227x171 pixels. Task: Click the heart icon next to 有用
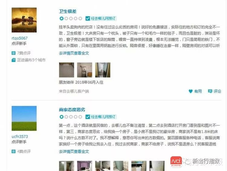[191, 91]
